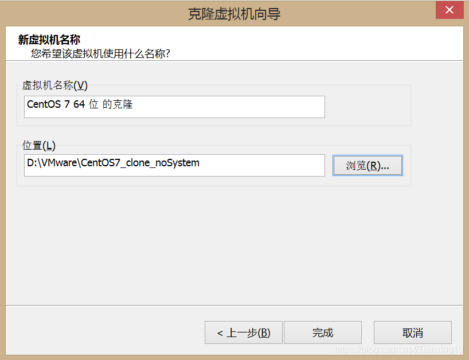Go back with the 上一步(B) button
Image resolution: width=469 pixels, height=360 pixels.
(244, 332)
